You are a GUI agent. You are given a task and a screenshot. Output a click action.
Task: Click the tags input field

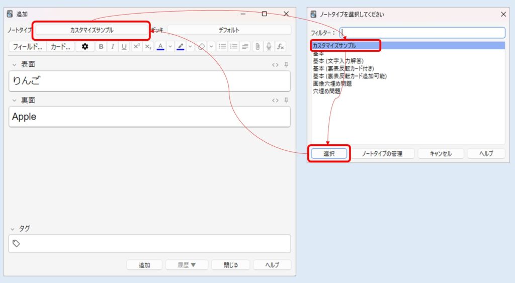tap(149, 244)
